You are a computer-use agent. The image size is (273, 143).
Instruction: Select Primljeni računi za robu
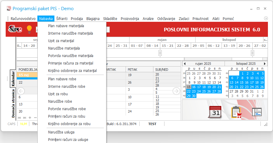pos(72,116)
